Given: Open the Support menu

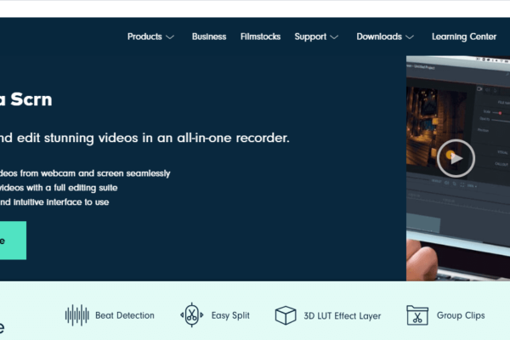Looking at the screenshot, I should [x=310, y=37].
